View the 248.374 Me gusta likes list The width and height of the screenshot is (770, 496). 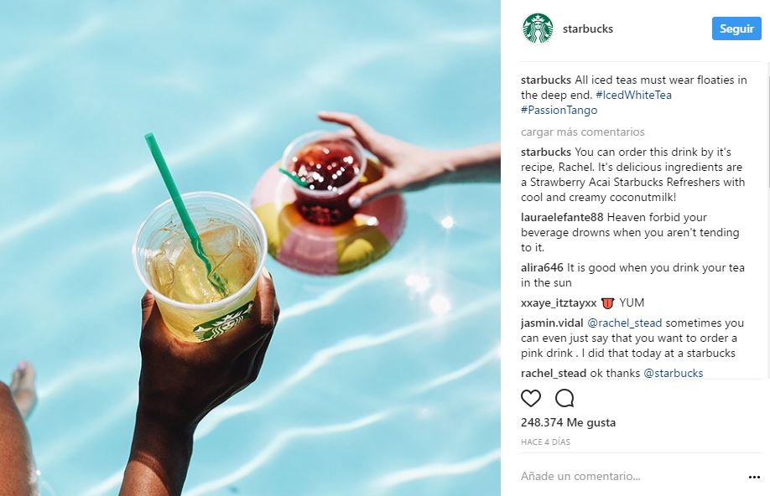[x=568, y=422]
